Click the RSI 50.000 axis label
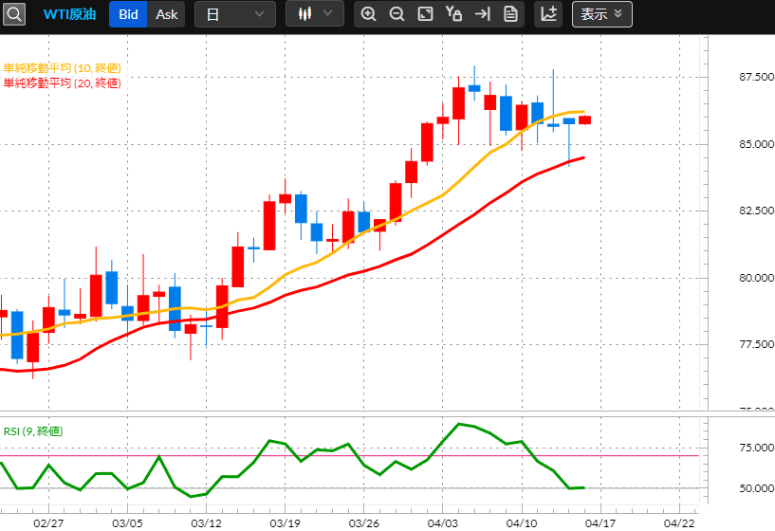775x531 pixels. (x=757, y=488)
